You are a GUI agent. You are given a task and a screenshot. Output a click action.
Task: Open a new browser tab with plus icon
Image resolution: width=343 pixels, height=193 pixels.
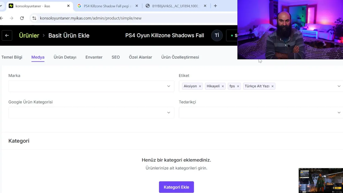(x=215, y=6)
